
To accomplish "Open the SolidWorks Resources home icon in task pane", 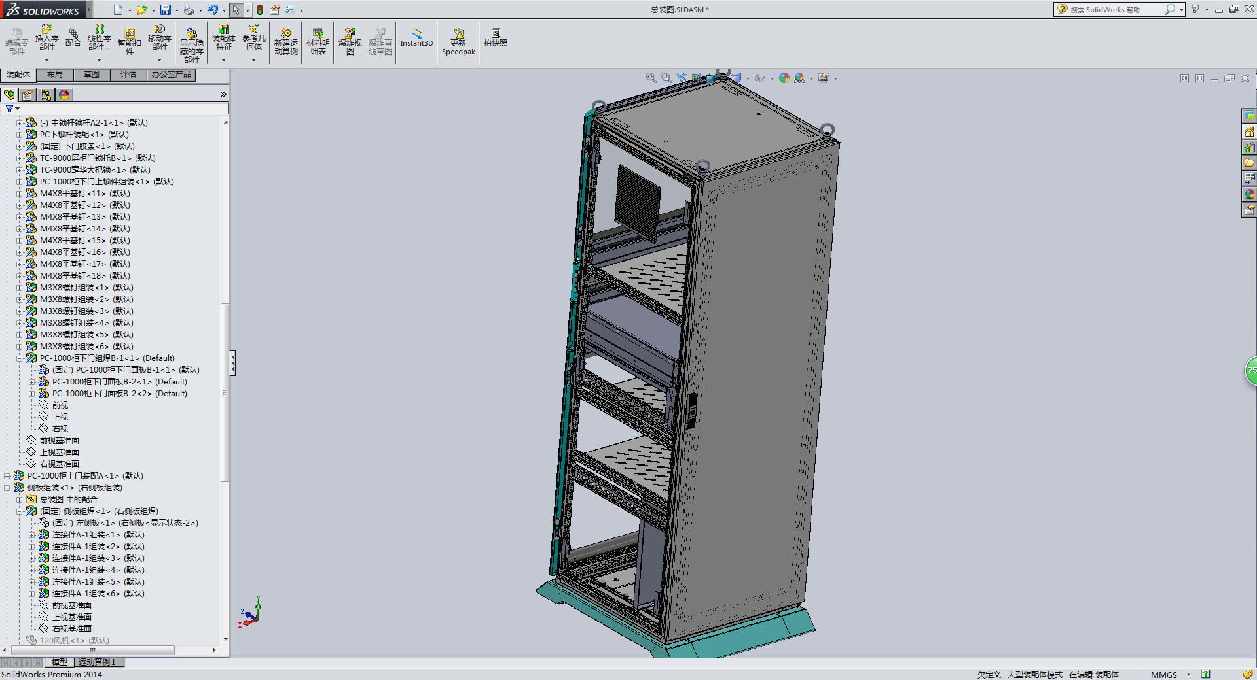I will point(1249,131).
